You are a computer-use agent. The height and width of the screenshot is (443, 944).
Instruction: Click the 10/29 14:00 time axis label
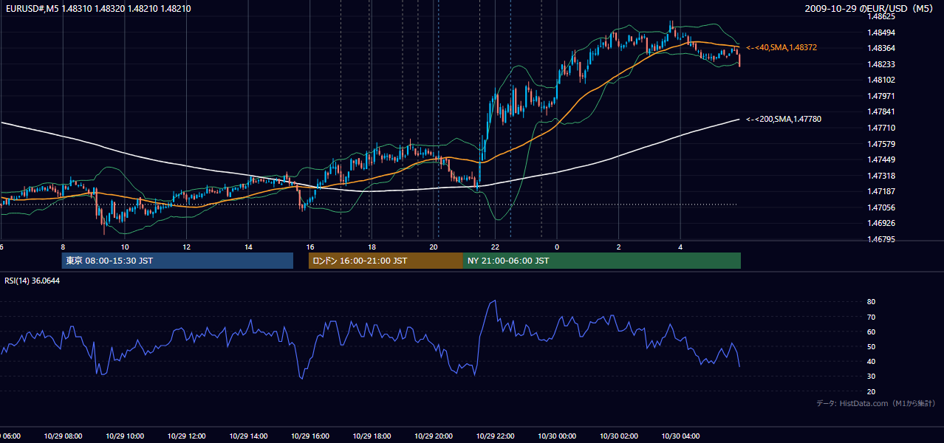[x=249, y=436]
